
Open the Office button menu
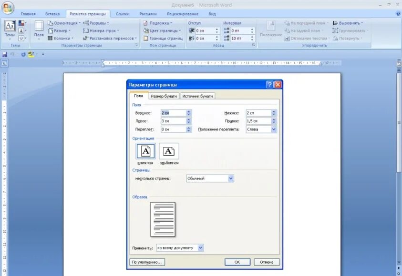(x=8, y=8)
